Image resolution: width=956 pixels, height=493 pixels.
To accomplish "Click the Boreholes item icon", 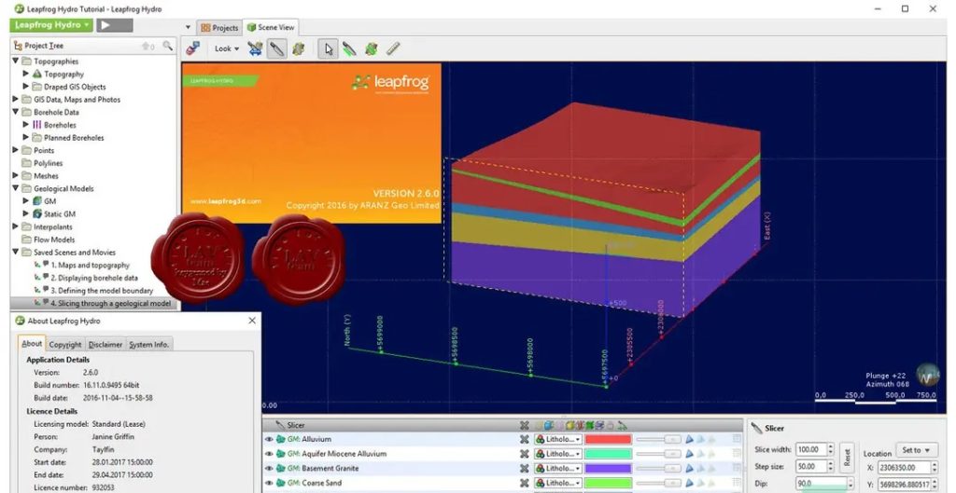I will pyautogui.click(x=37, y=125).
